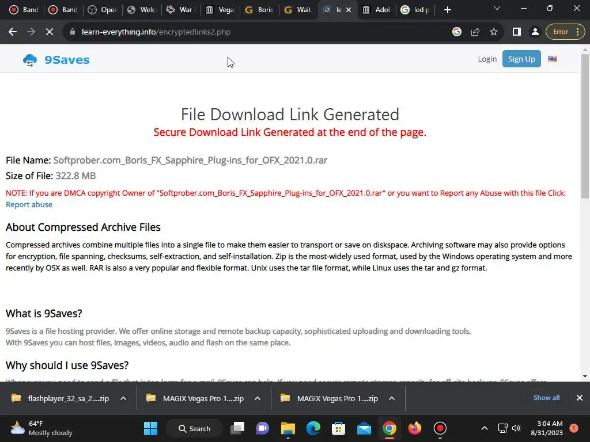Image resolution: width=590 pixels, height=442 pixels.
Task: Open the US flag language selector
Action: [553, 59]
